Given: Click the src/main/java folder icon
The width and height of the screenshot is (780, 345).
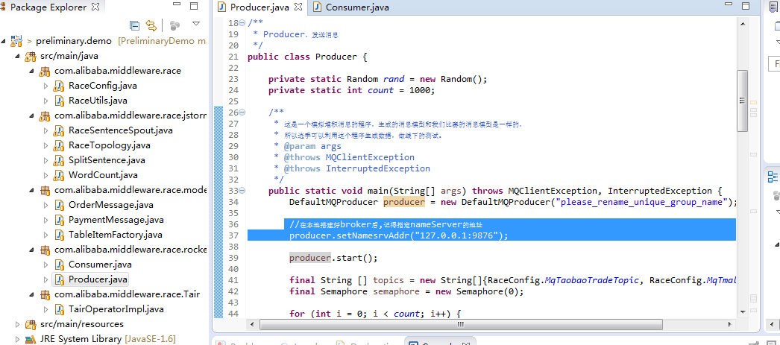Looking at the screenshot, I should (x=31, y=56).
